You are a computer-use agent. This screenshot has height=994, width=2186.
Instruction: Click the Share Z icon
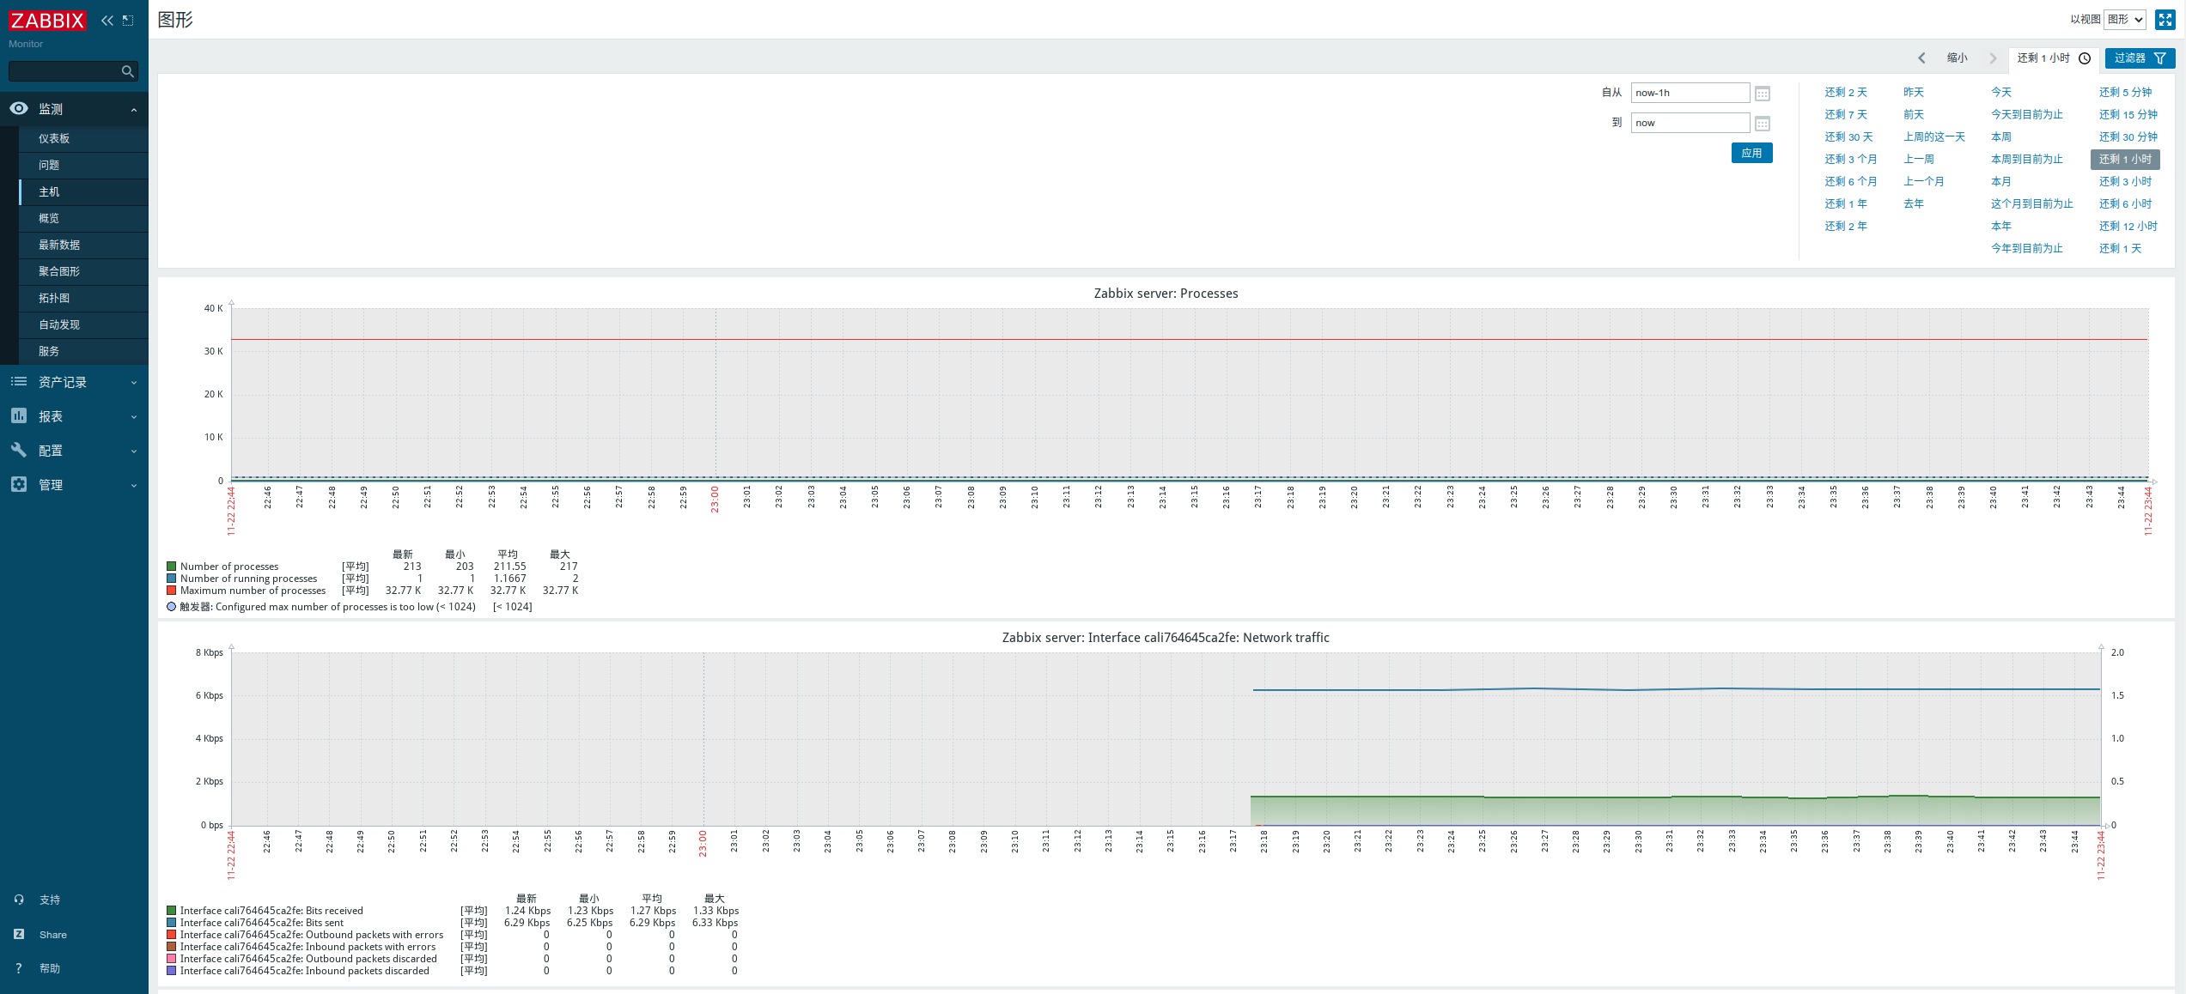pos(19,934)
